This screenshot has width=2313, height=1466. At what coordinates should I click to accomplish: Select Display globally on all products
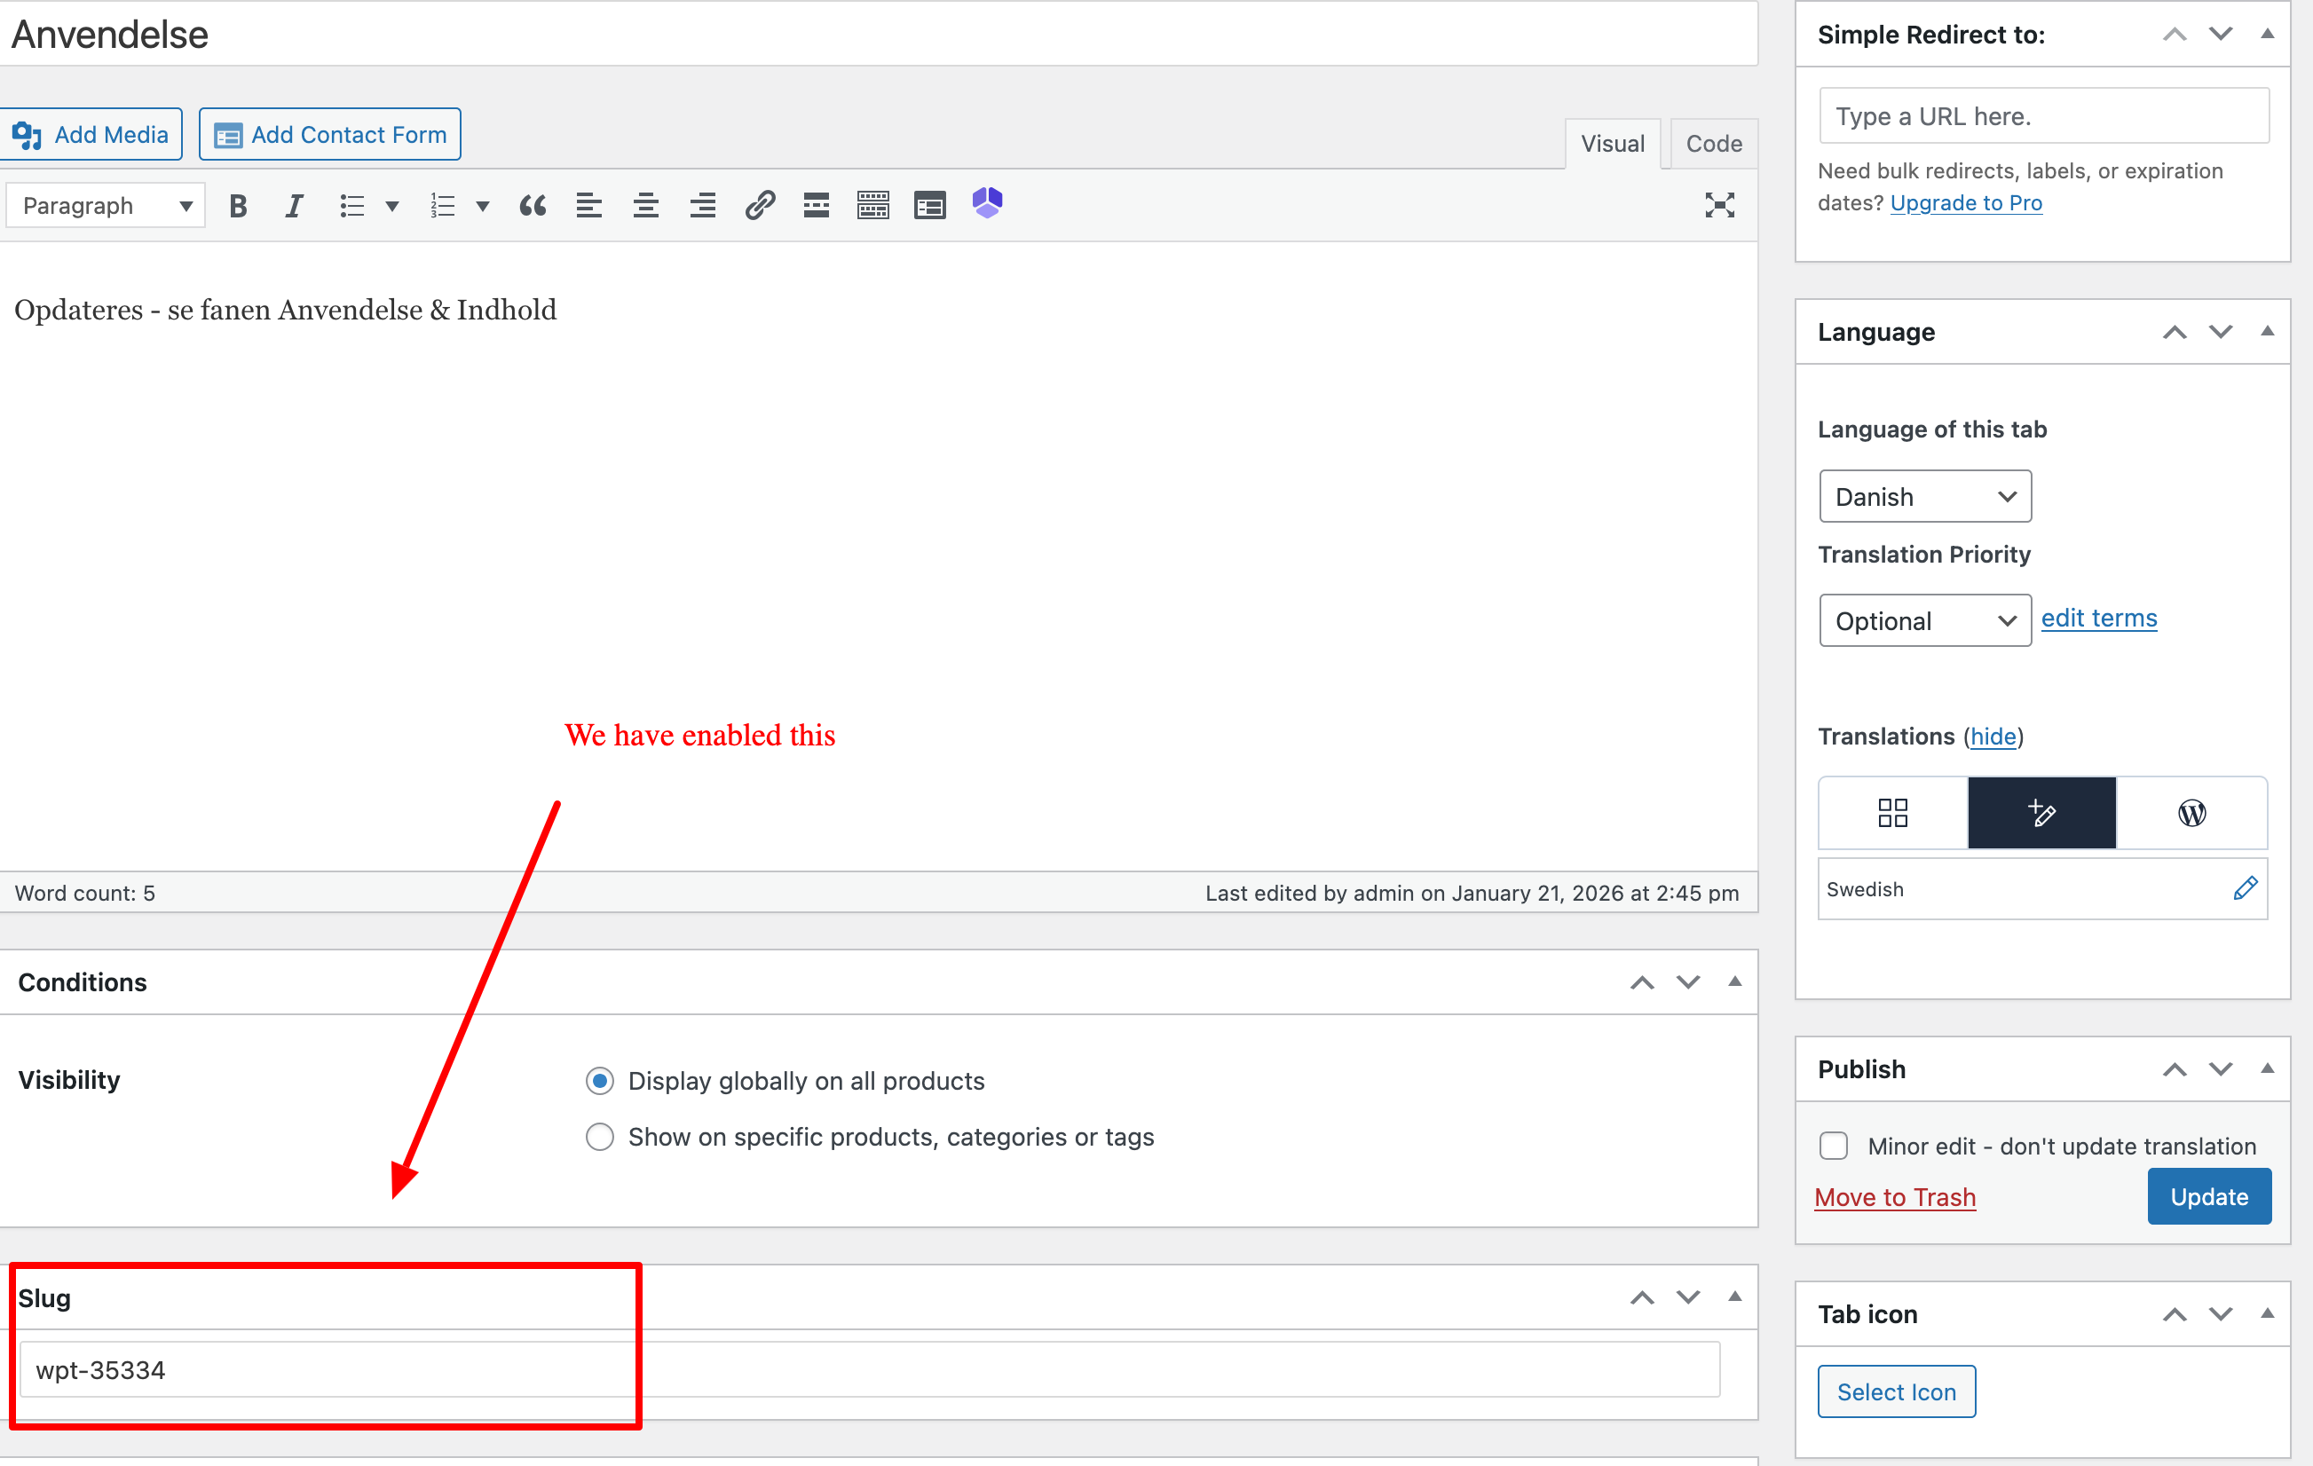tap(600, 1081)
